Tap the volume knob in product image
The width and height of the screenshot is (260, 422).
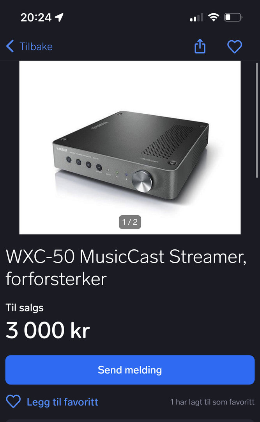click(142, 181)
